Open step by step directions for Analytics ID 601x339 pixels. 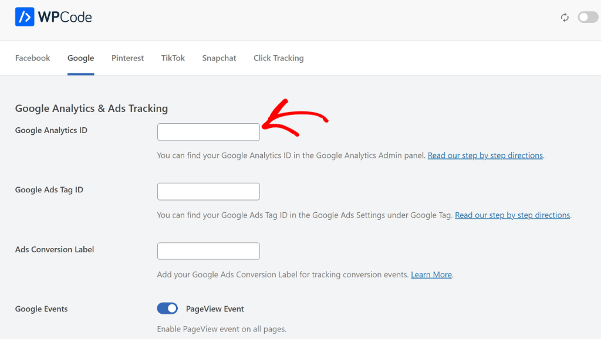(485, 155)
